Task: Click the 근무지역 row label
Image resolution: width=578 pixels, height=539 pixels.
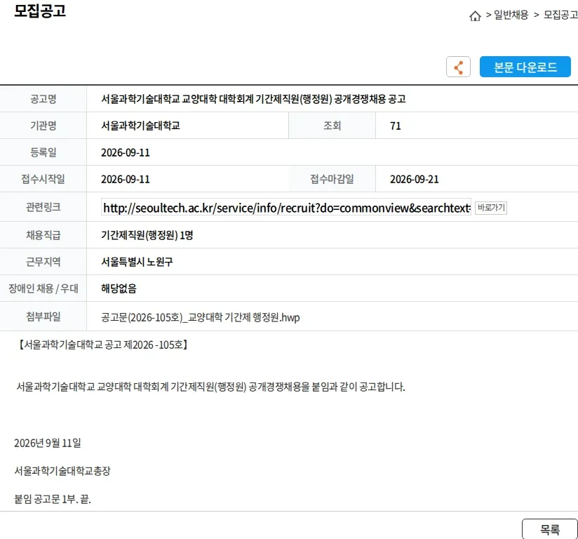Action: click(x=43, y=262)
